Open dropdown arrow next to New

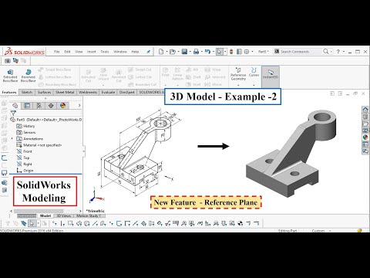tap(166, 52)
